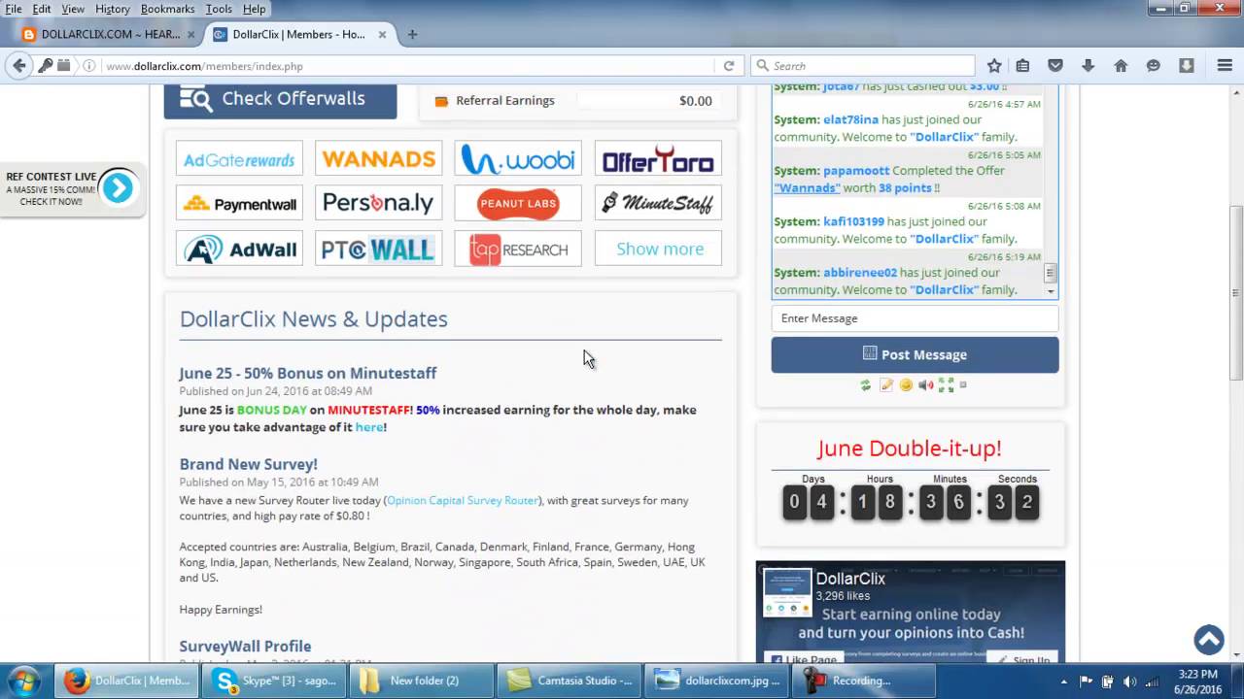Click the chat pencil edit icon
The height and width of the screenshot is (699, 1244).
tap(886, 385)
